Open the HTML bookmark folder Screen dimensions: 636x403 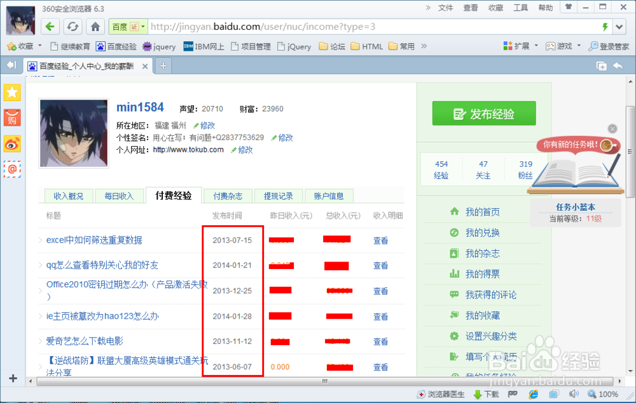(x=367, y=46)
